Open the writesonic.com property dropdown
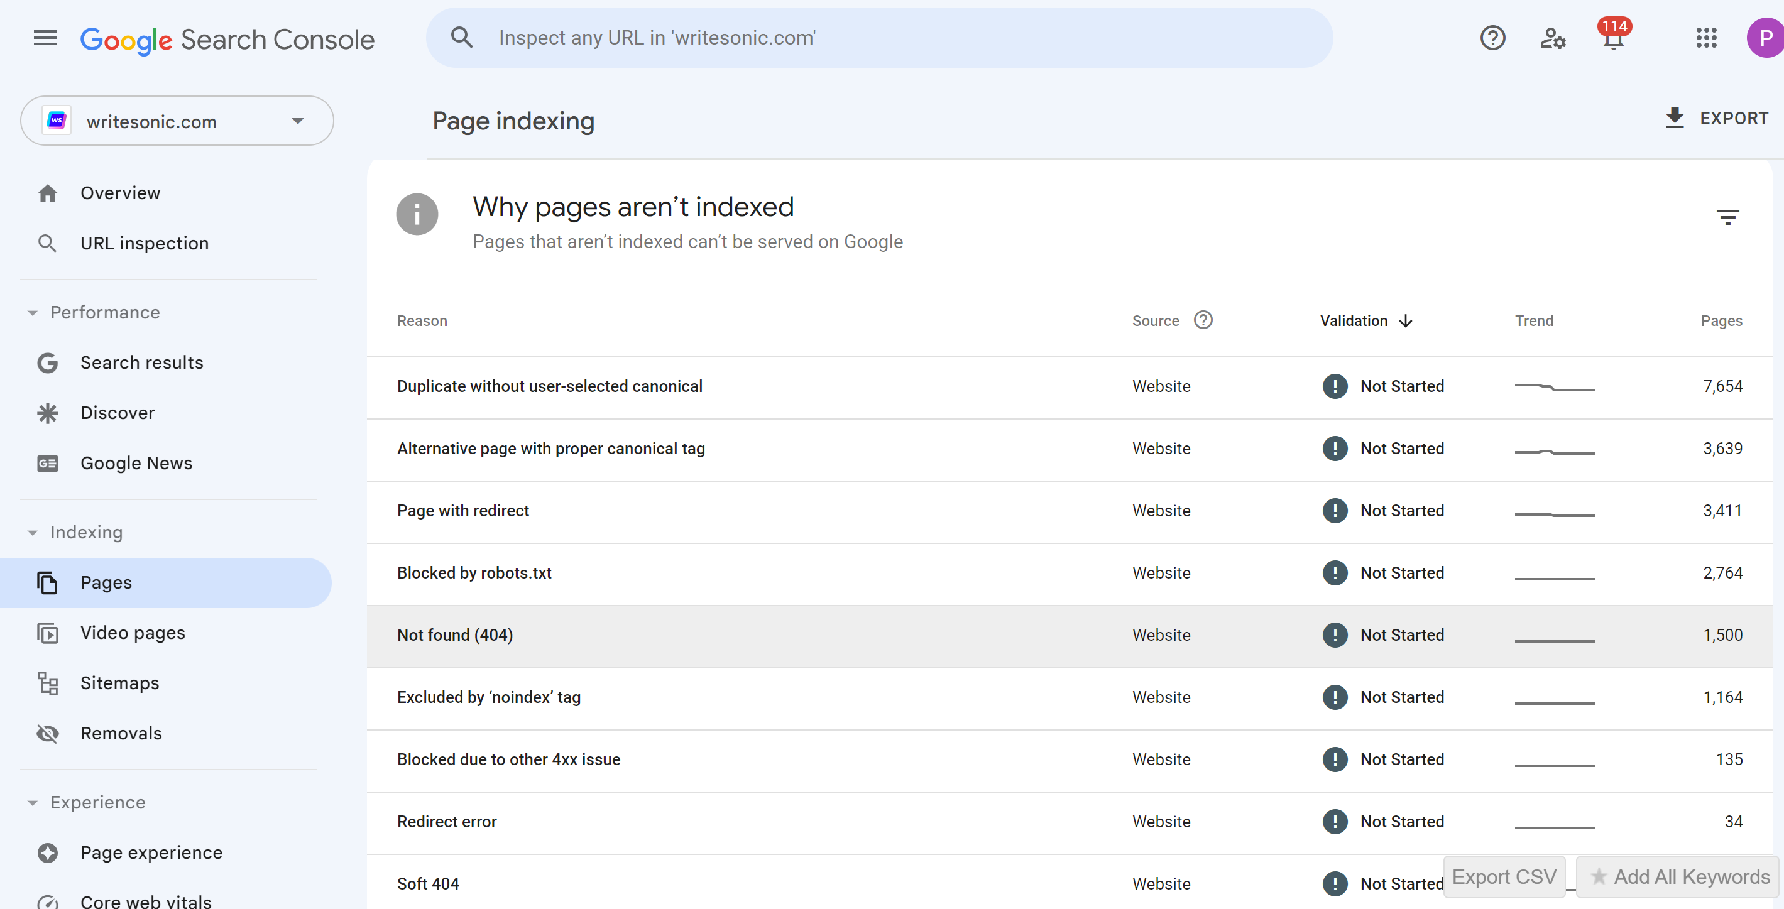The image size is (1784, 909). (x=177, y=121)
